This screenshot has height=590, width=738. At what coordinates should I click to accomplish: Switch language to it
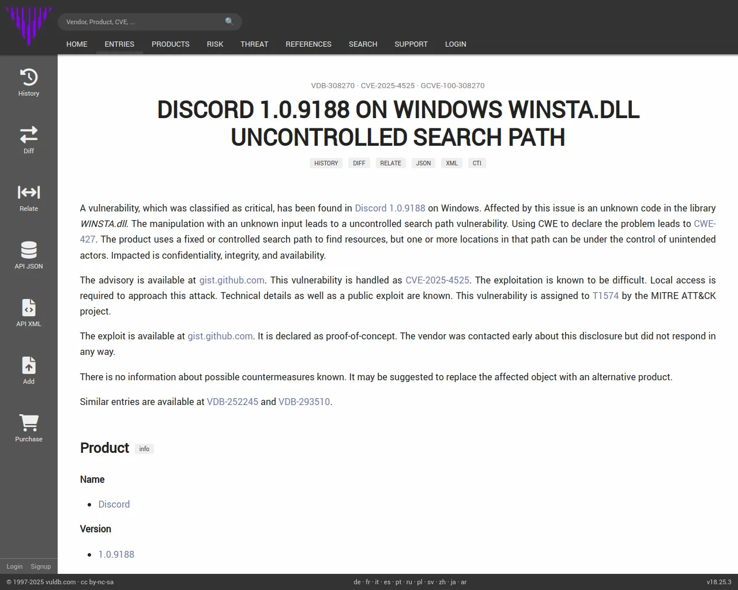click(377, 582)
